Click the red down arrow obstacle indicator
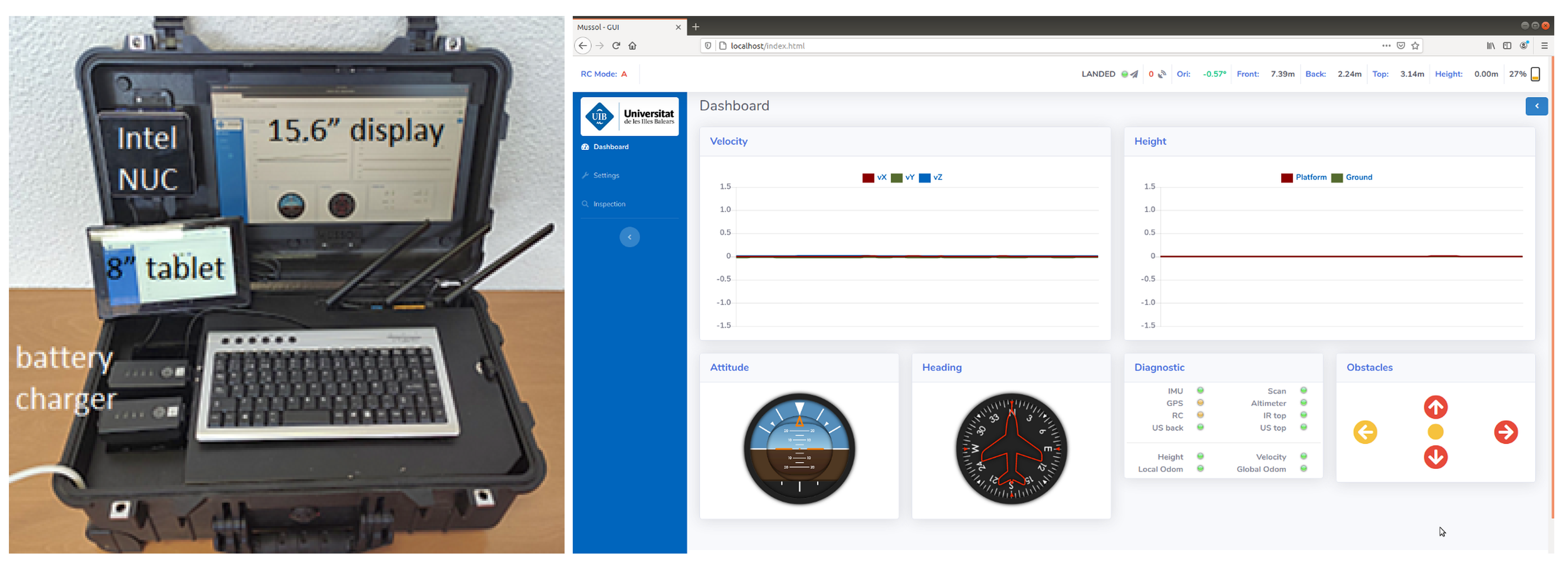This screenshot has height=566, width=1566. [1435, 457]
